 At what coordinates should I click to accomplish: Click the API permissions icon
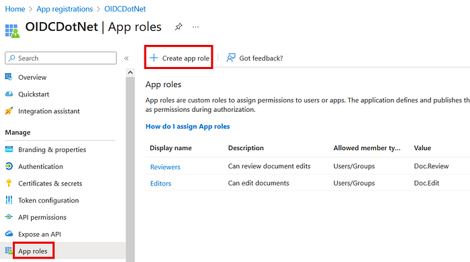[x=9, y=217]
